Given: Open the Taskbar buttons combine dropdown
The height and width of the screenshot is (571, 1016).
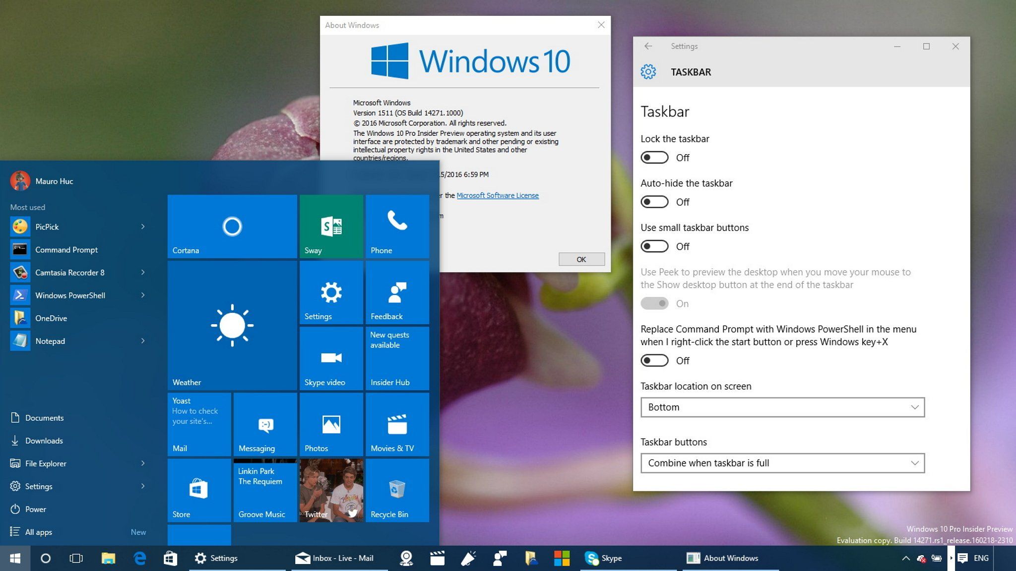Looking at the screenshot, I should pyautogui.click(x=782, y=463).
